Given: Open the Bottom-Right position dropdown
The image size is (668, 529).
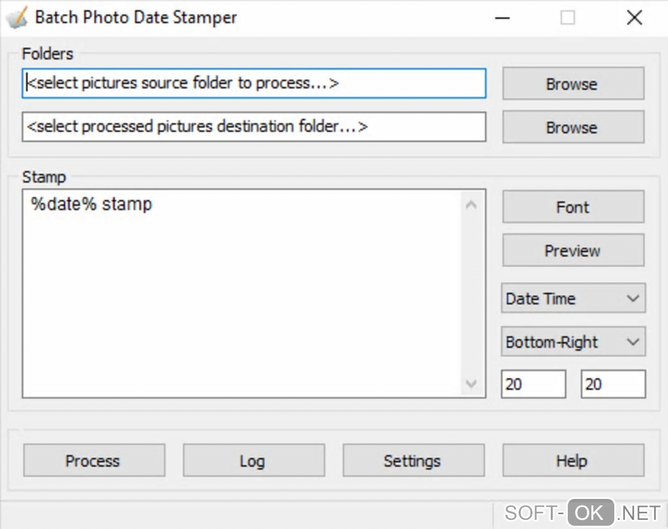Looking at the screenshot, I should coord(573,342).
